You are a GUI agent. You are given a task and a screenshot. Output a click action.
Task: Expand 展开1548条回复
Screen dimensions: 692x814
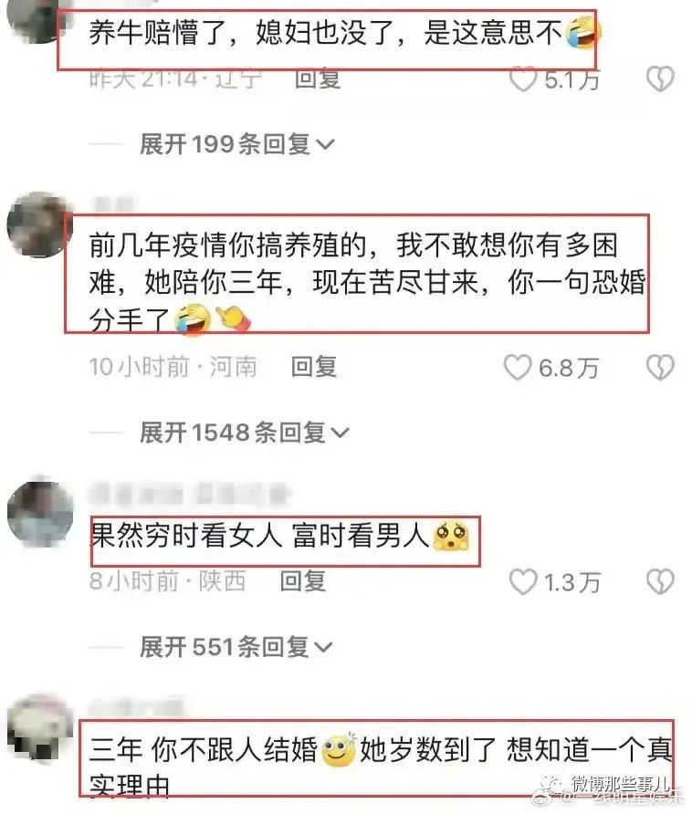245,432
